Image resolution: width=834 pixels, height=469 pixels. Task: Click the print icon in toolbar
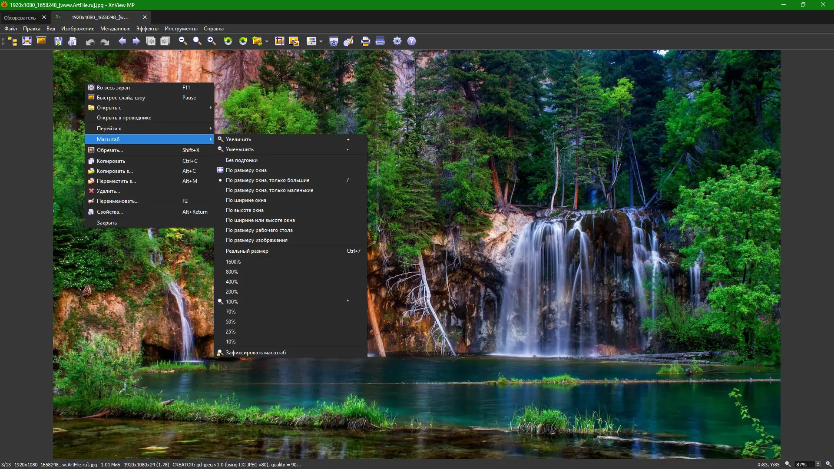[365, 41]
